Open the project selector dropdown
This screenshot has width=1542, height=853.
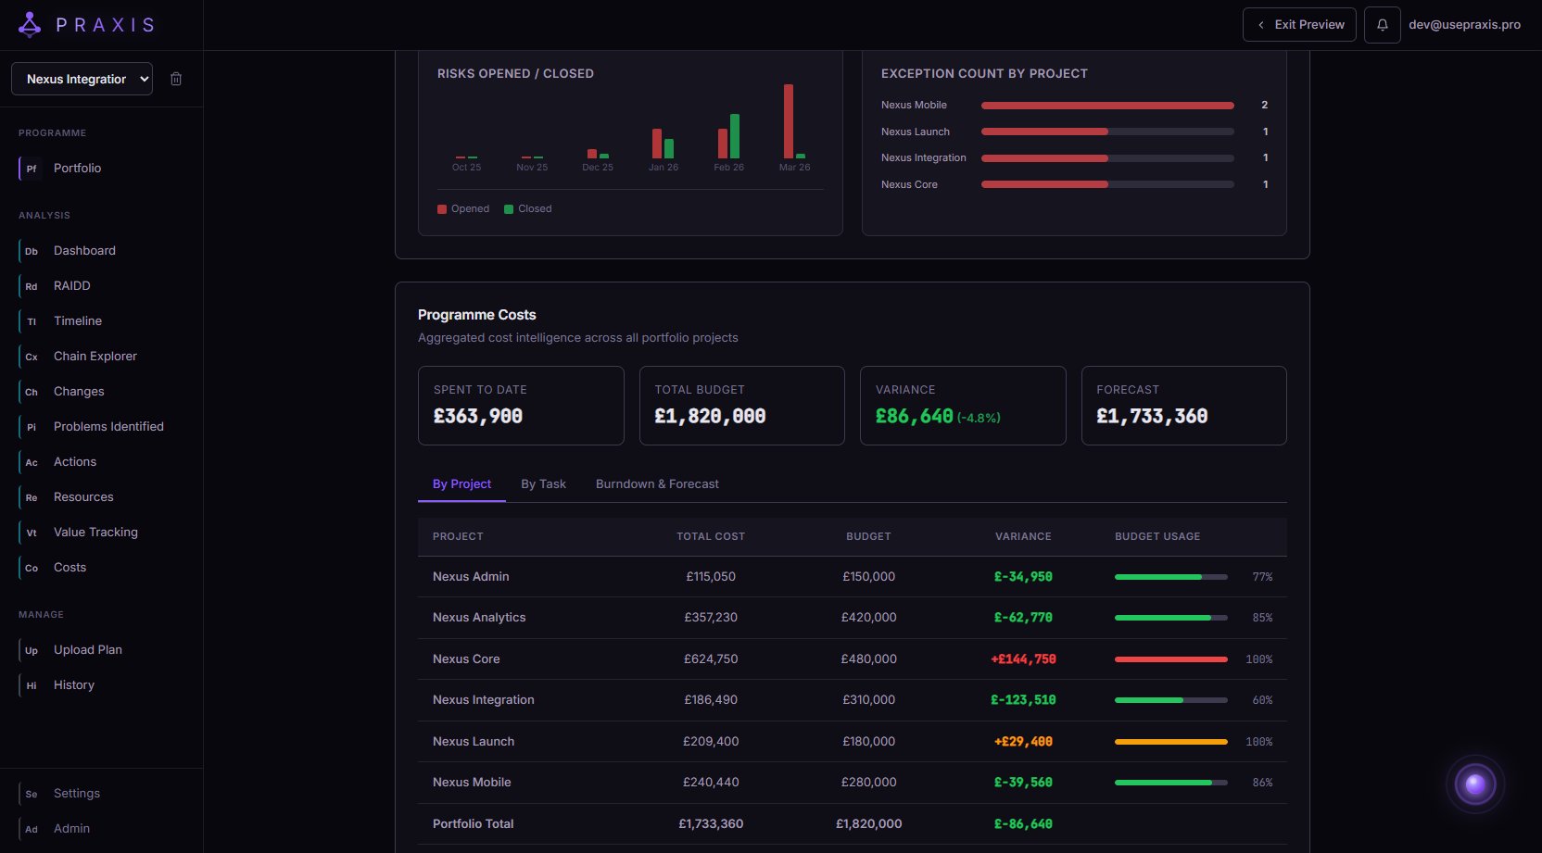82,79
